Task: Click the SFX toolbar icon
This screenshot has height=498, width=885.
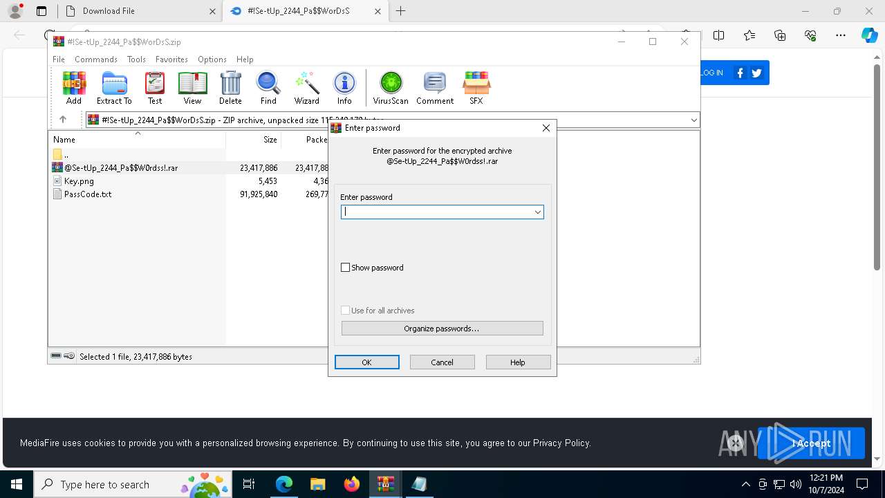Action: click(x=476, y=88)
